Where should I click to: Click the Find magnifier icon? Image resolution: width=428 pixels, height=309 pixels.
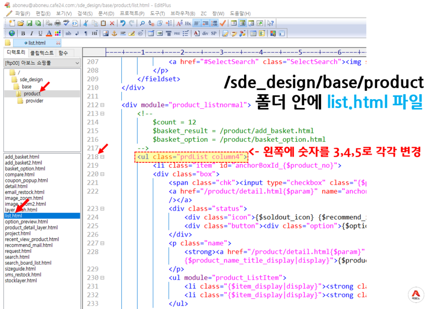click(x=142, y=23)
